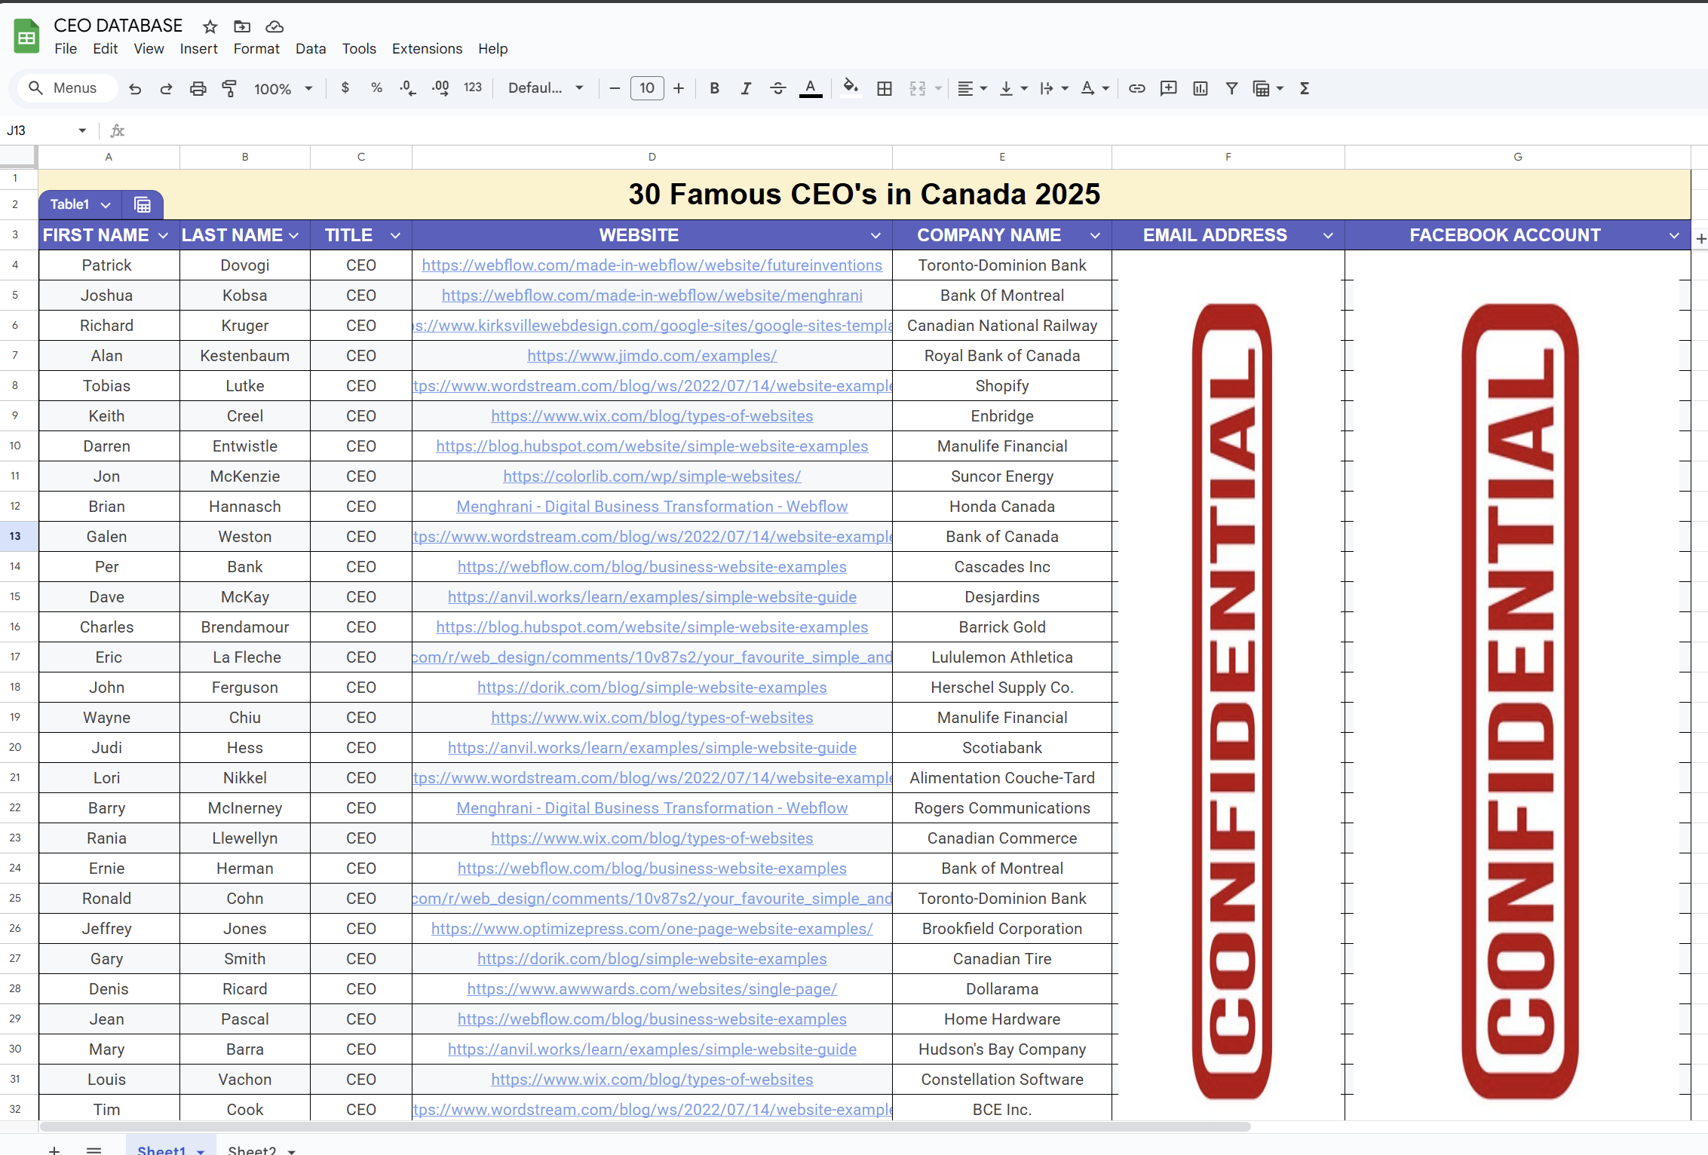Toggle bold formatting

pyautogui.click(x=714, y=88)
